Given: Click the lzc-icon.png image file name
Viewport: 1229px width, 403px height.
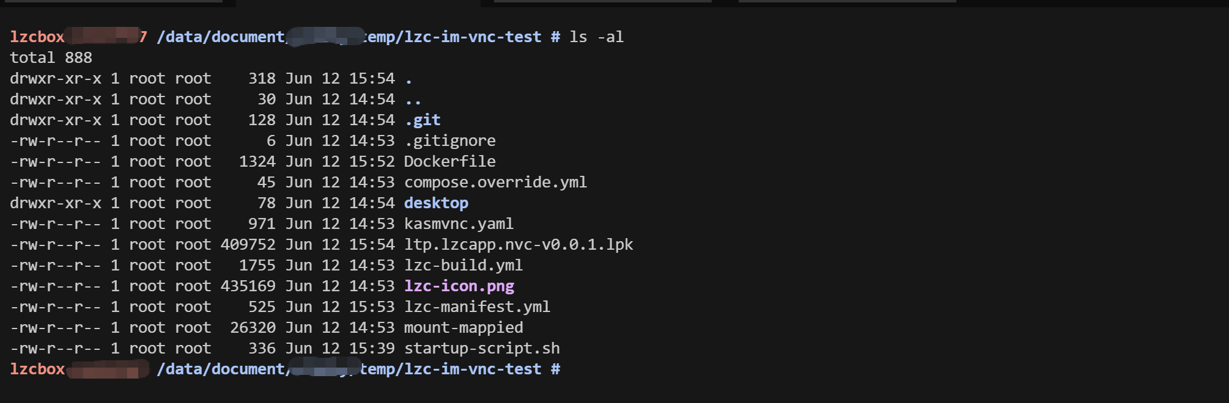Looking at the screenshot, I should pyautogui.click(x=459, y=286).
